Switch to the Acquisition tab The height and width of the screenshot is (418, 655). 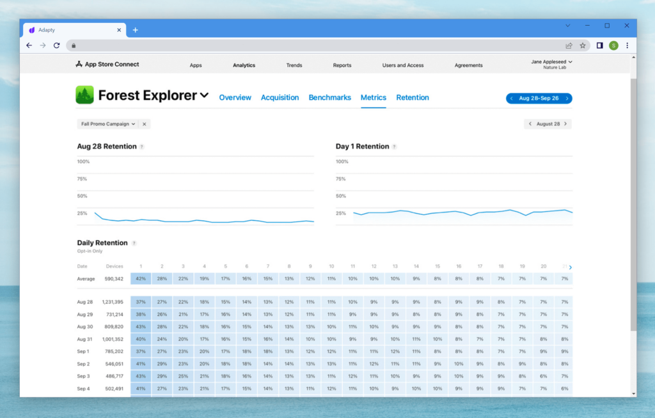click(280, 98)
